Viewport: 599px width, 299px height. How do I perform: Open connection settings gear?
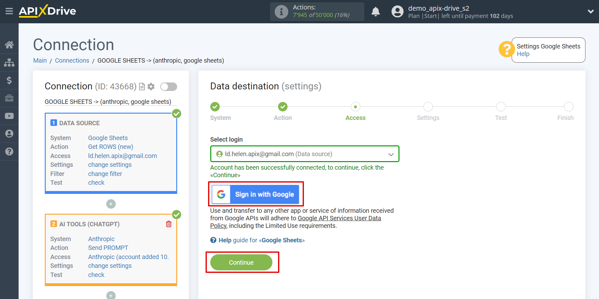tap(151, 87)
